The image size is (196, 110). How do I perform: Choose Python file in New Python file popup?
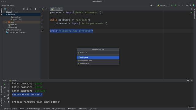98,57
